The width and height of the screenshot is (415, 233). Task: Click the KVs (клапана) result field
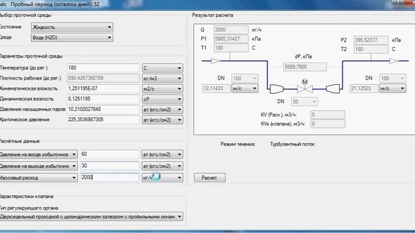[x=327, y=124]
